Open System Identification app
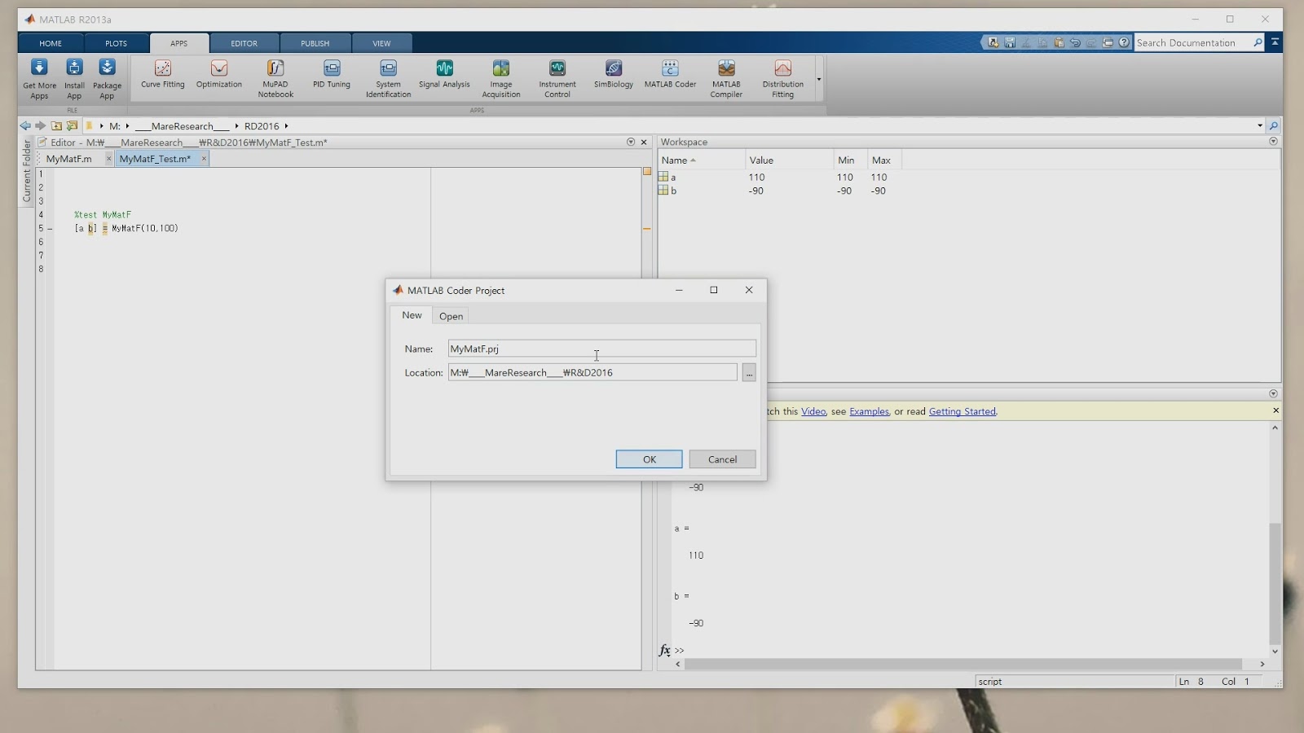This screenshot has height=733, width=1304. (388, 79)
